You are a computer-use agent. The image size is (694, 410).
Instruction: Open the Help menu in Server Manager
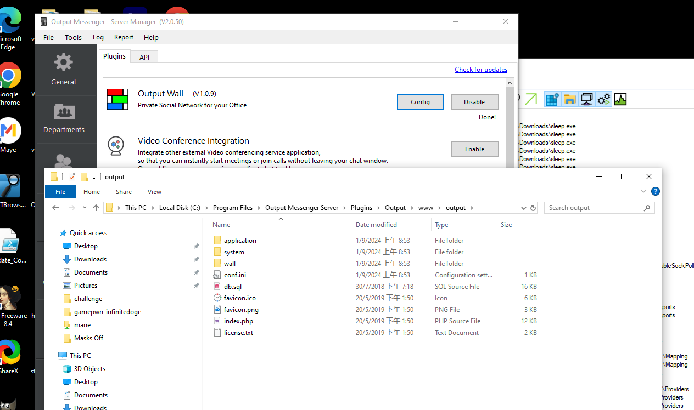151,37
